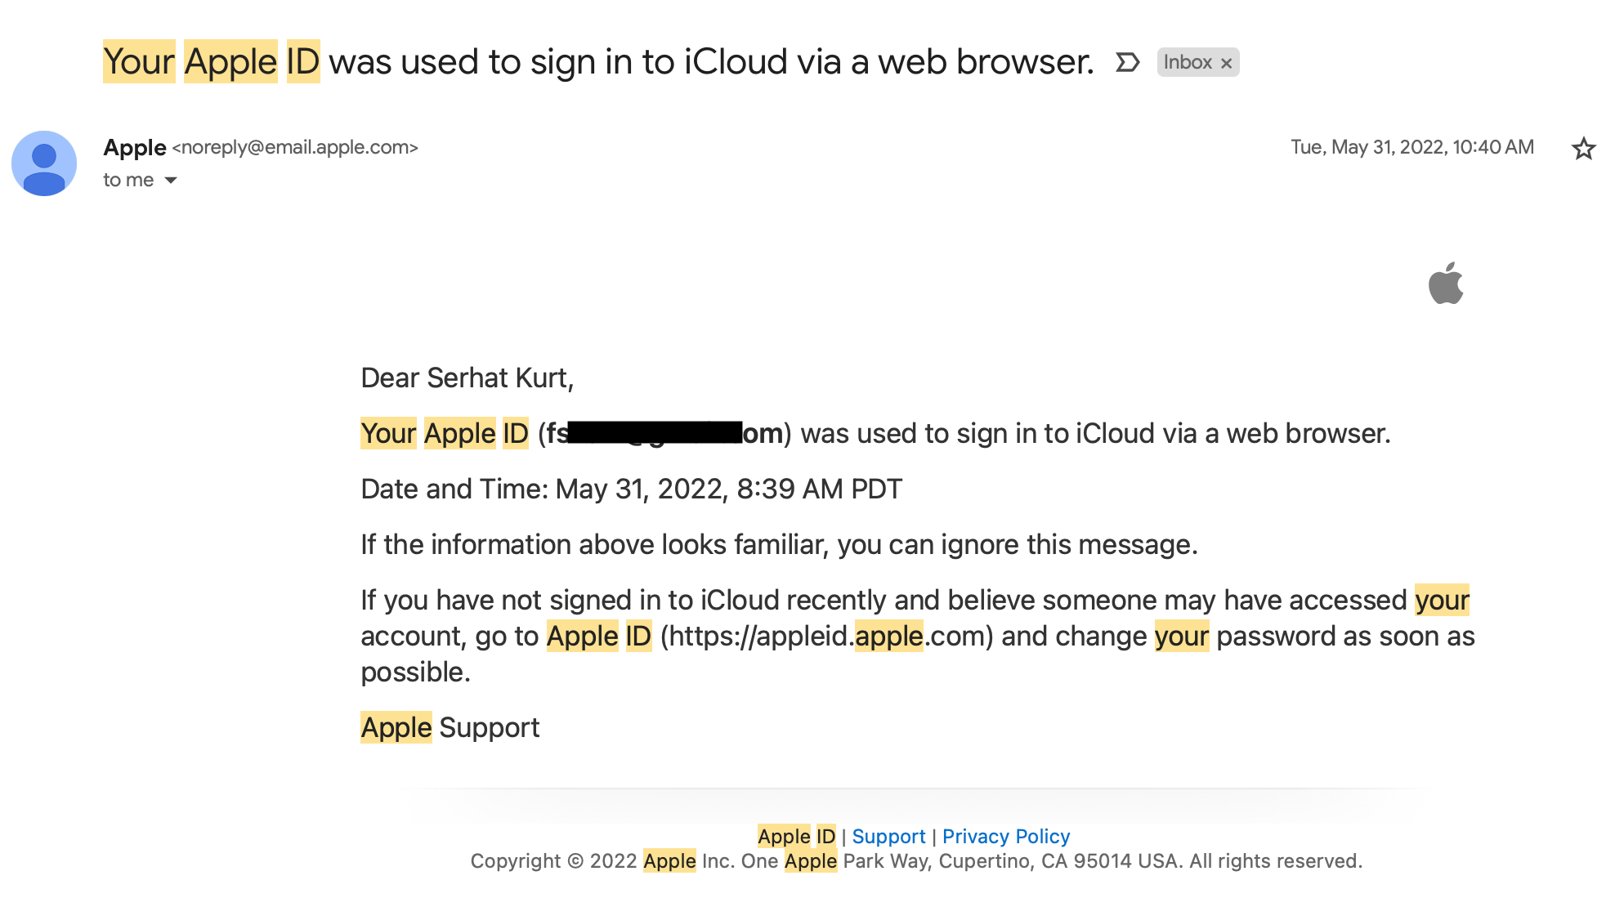Click the 'Apple Support' signature text
The width and height of the screenshot is (1615, 907).
450,727
